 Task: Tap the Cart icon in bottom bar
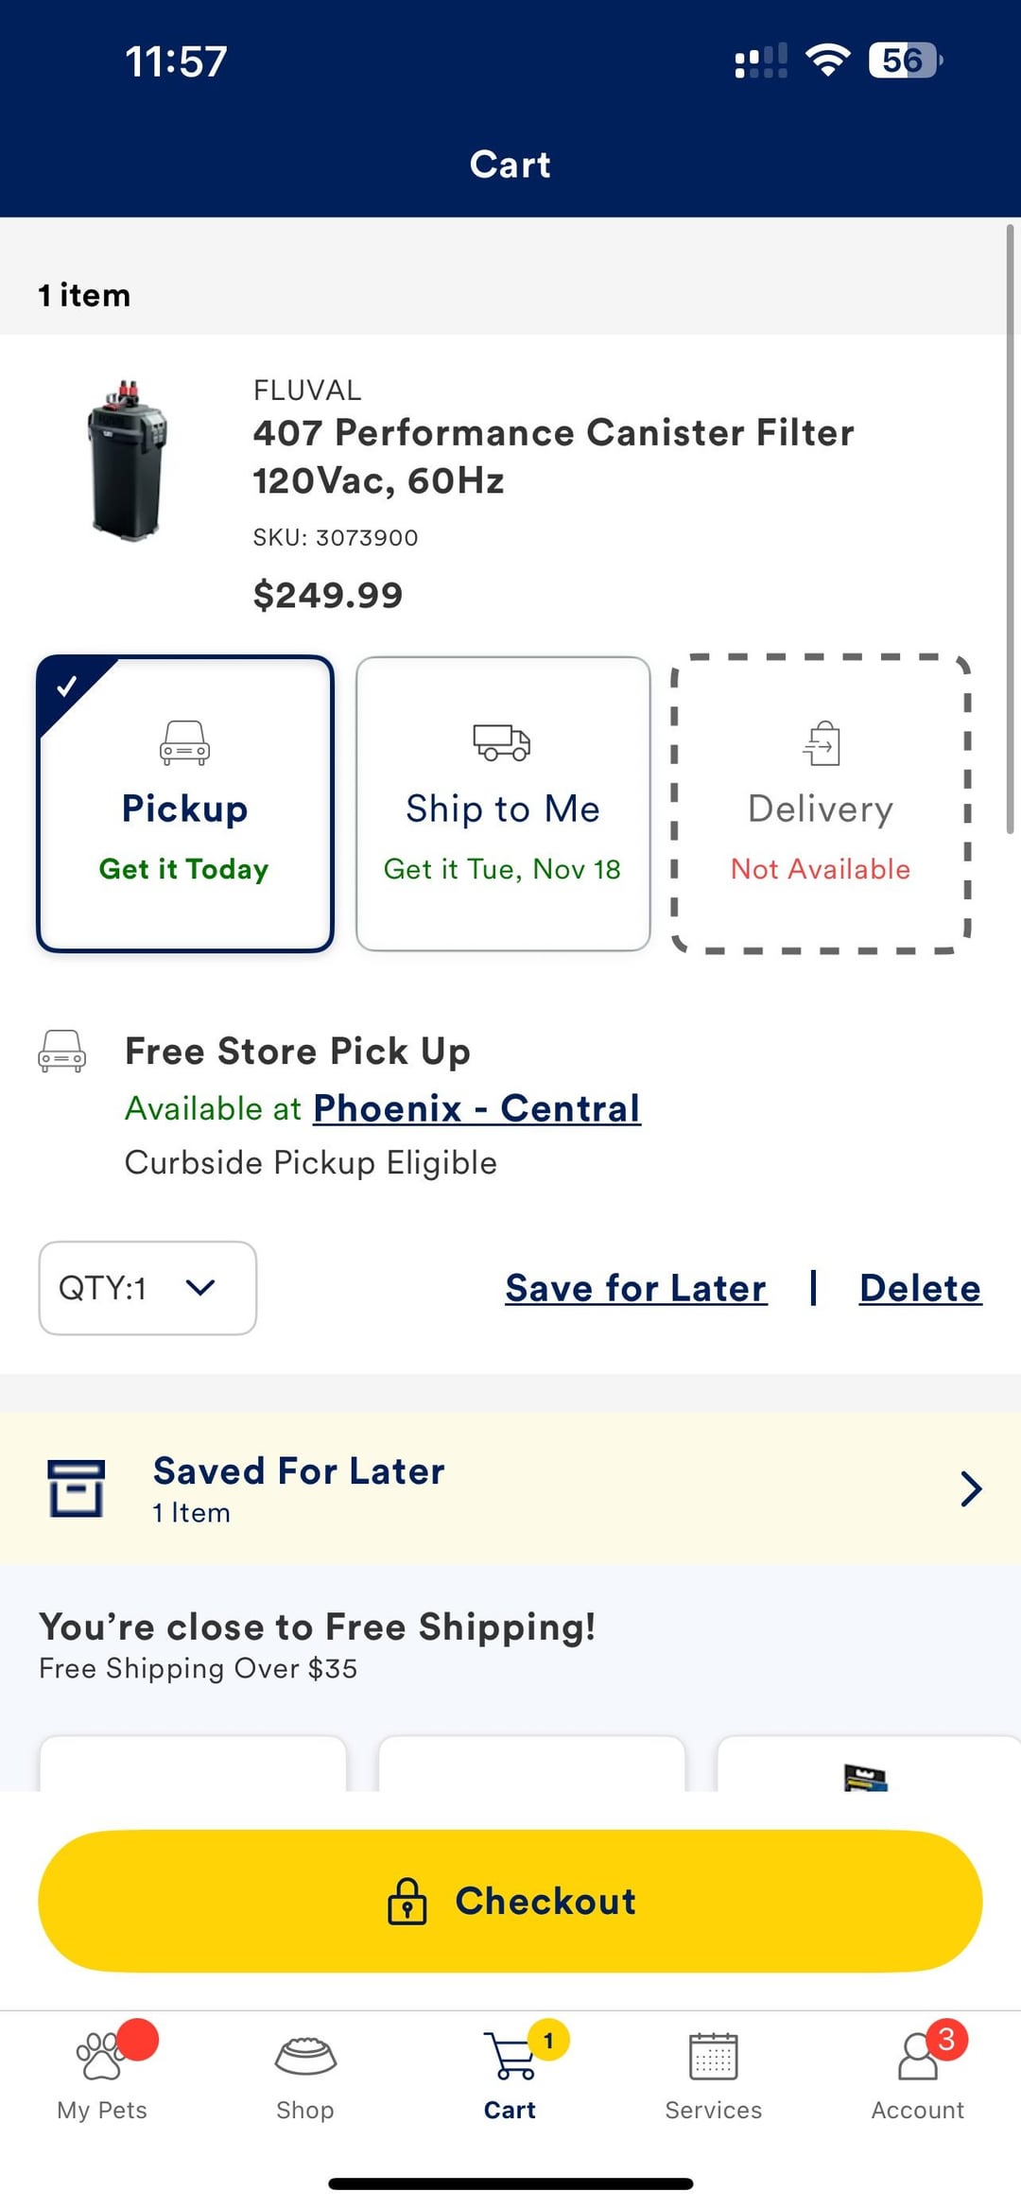(x=510, y=2056)
